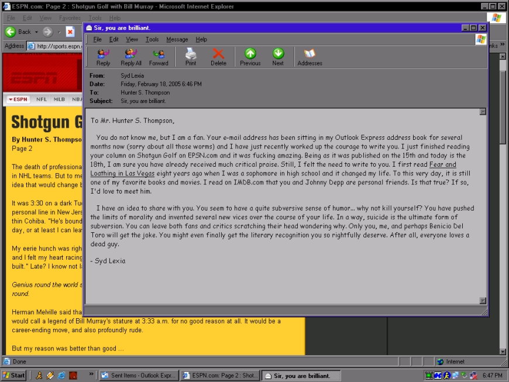Click the email window title bar envelope icon
Viewport: 509px width, 382px height.
(x=89, y=28)
